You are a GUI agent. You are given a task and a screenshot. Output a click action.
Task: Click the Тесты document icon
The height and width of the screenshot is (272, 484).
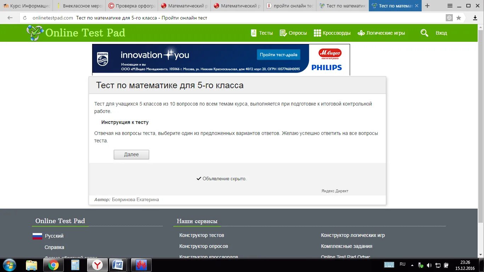254,33
